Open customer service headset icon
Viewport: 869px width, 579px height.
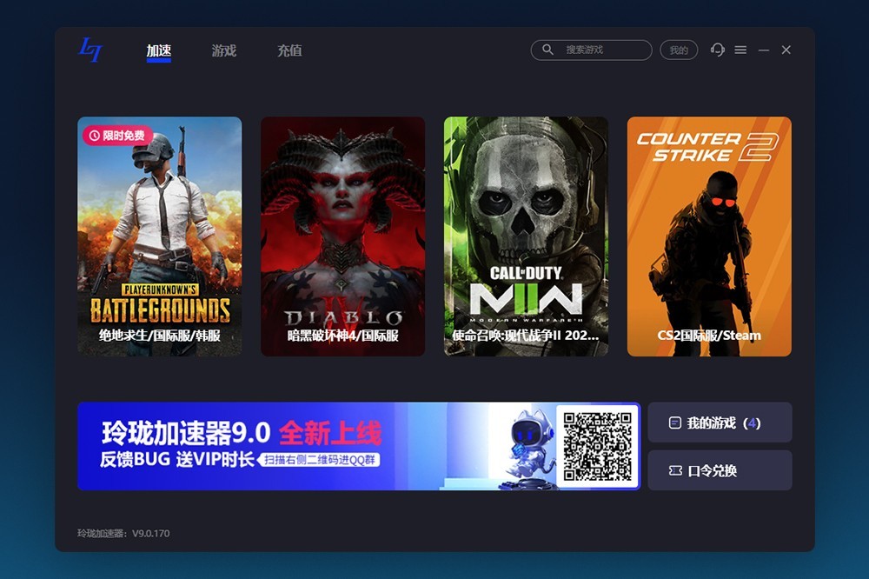coord(718,50)
